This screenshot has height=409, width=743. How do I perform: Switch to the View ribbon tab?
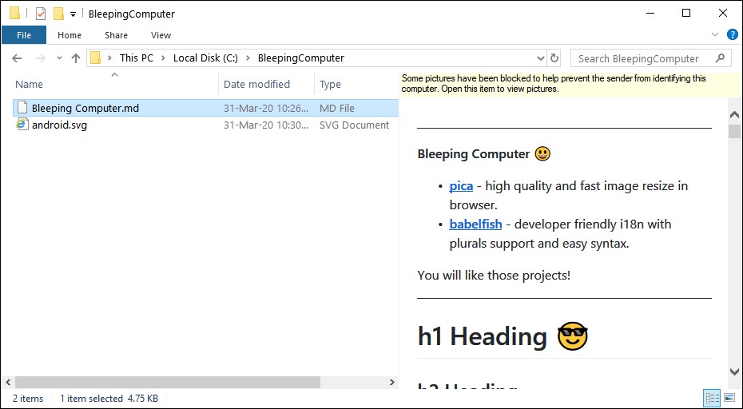click(x=161, y=35)
